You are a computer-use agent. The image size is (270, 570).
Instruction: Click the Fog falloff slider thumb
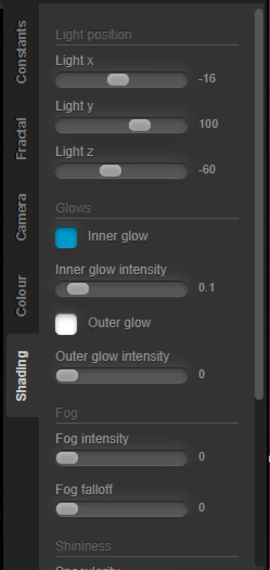coord(67,509)
